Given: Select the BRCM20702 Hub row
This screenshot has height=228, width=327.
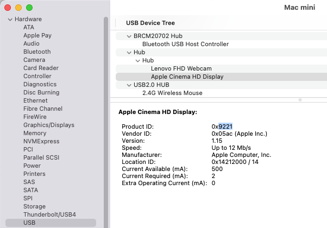Looking at the screenshot, I should 221,36.
